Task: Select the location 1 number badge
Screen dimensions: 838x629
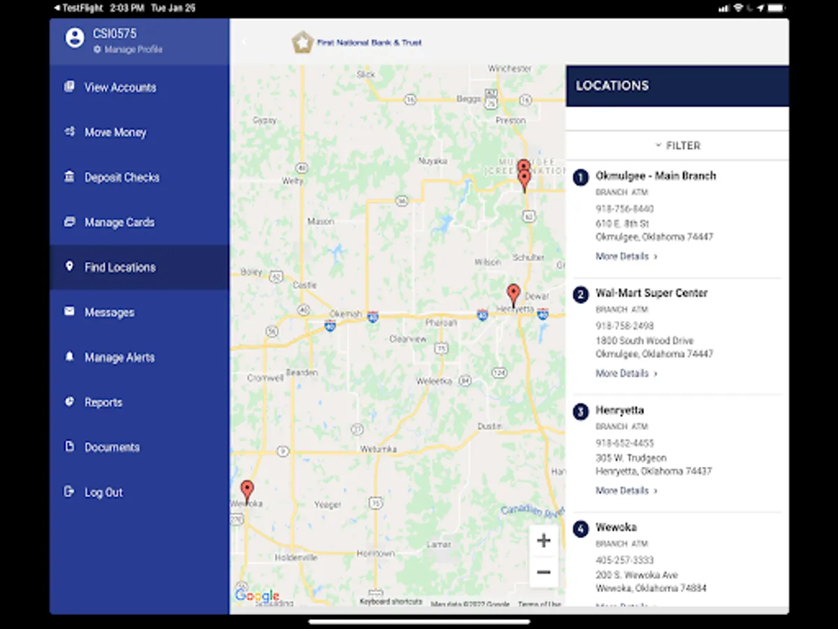Action: click(x=580, y=177)
